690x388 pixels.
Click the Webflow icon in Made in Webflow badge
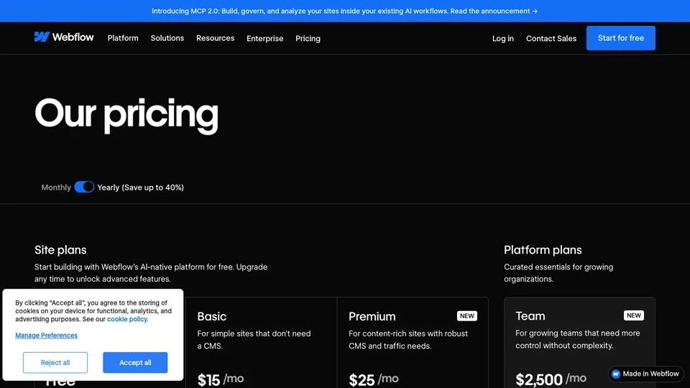coord(616,374)
